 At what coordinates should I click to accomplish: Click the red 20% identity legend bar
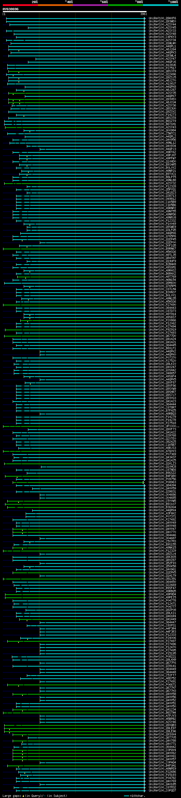[20, 5]
